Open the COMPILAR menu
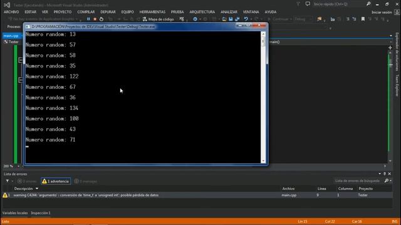The image size is (401, 225). coord(86,12)
